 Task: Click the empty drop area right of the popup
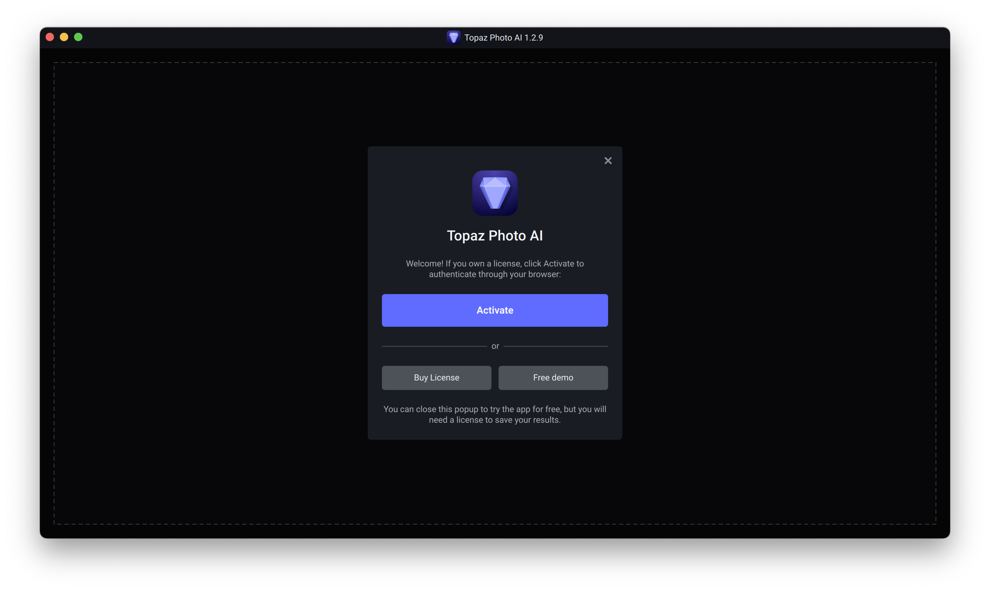pos(777,293)
